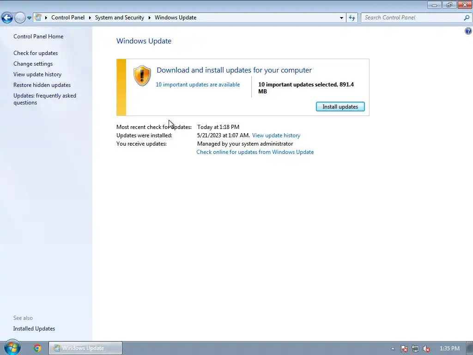This screenshot has height=355, width=473.
Task: Click the Forward navigation arrow button
Action: (20, 18)
